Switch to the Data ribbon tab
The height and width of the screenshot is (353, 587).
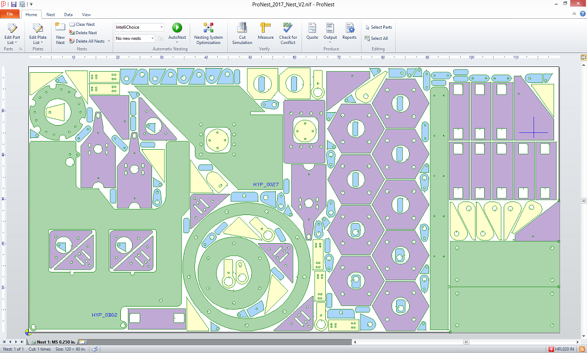pos(69,14)
